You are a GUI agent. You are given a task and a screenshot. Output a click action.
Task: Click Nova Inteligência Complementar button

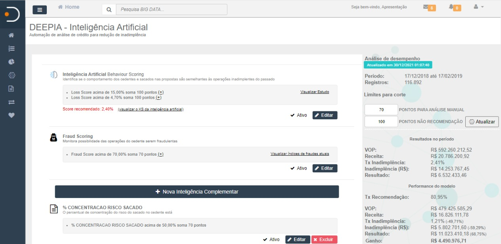click(x=197, y=192)
